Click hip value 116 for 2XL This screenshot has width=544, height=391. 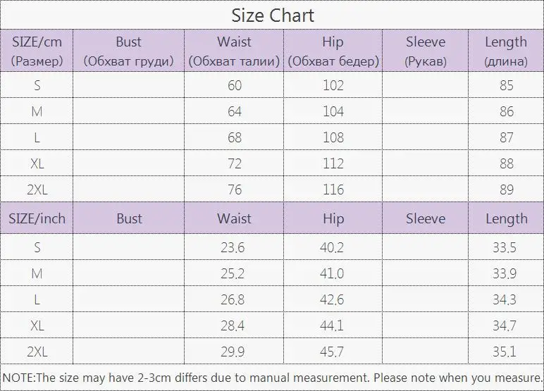tap(333, 190)
